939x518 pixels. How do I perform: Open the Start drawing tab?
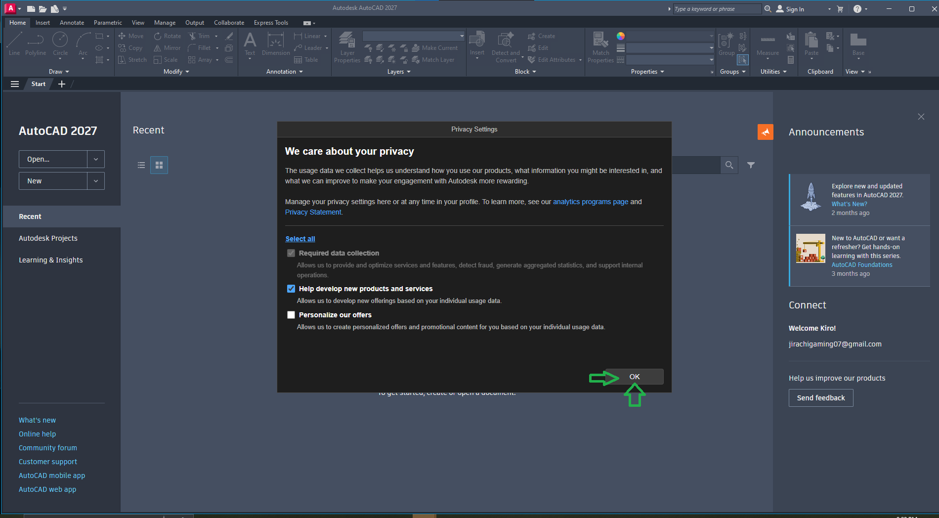(x=38, y=84)
